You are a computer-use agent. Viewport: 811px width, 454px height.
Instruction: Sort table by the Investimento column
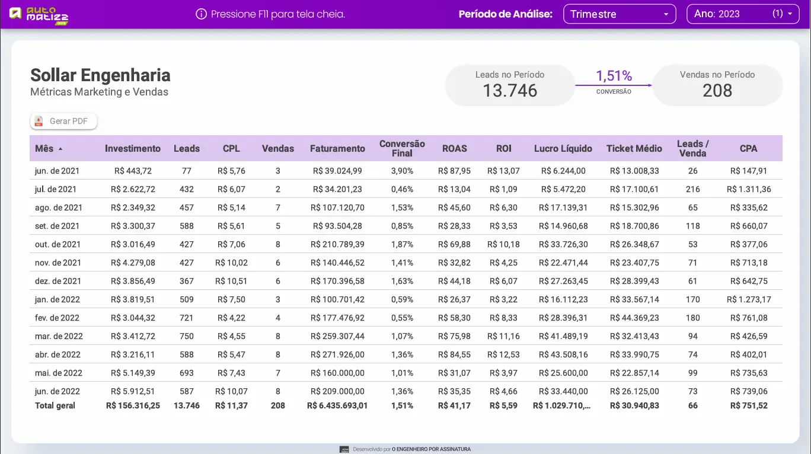(x=132, y=149)
